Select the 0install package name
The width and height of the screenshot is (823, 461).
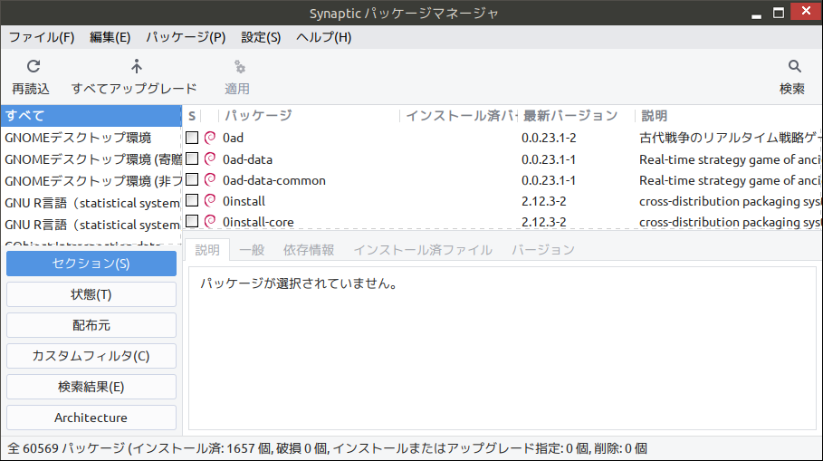[244, 201]
